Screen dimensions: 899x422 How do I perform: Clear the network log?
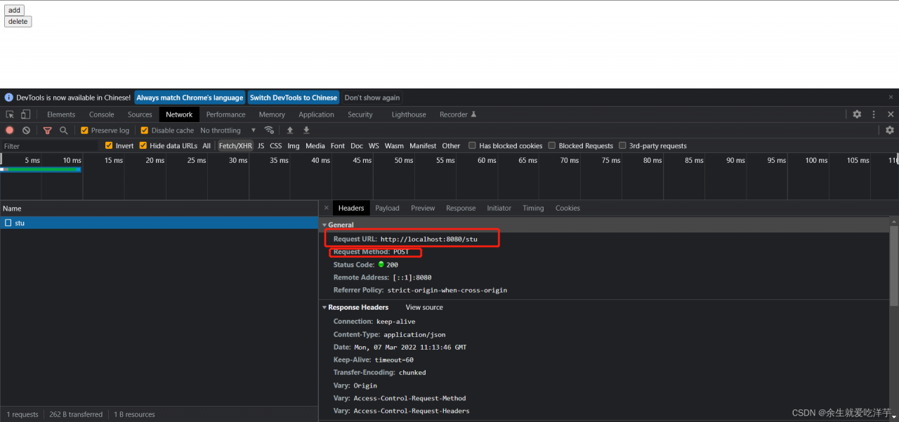[26, 131]
